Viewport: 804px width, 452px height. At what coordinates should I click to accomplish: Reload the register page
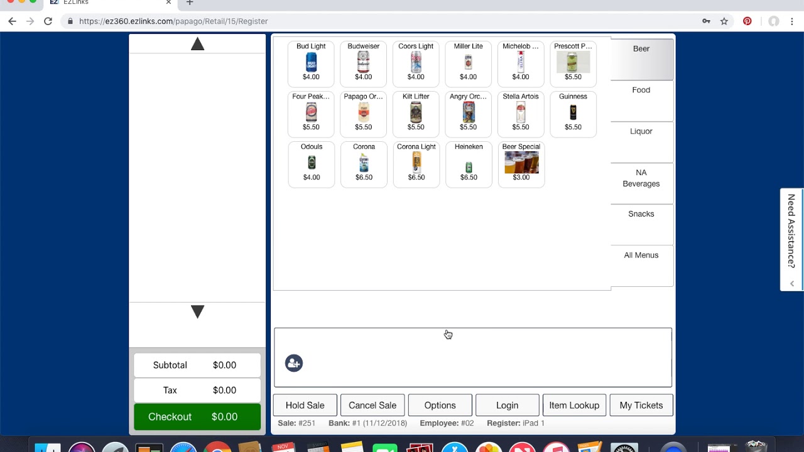(48, 21)
